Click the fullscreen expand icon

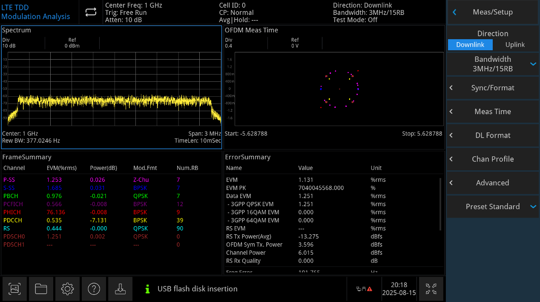pyautogui.click(x=431, y=289)
